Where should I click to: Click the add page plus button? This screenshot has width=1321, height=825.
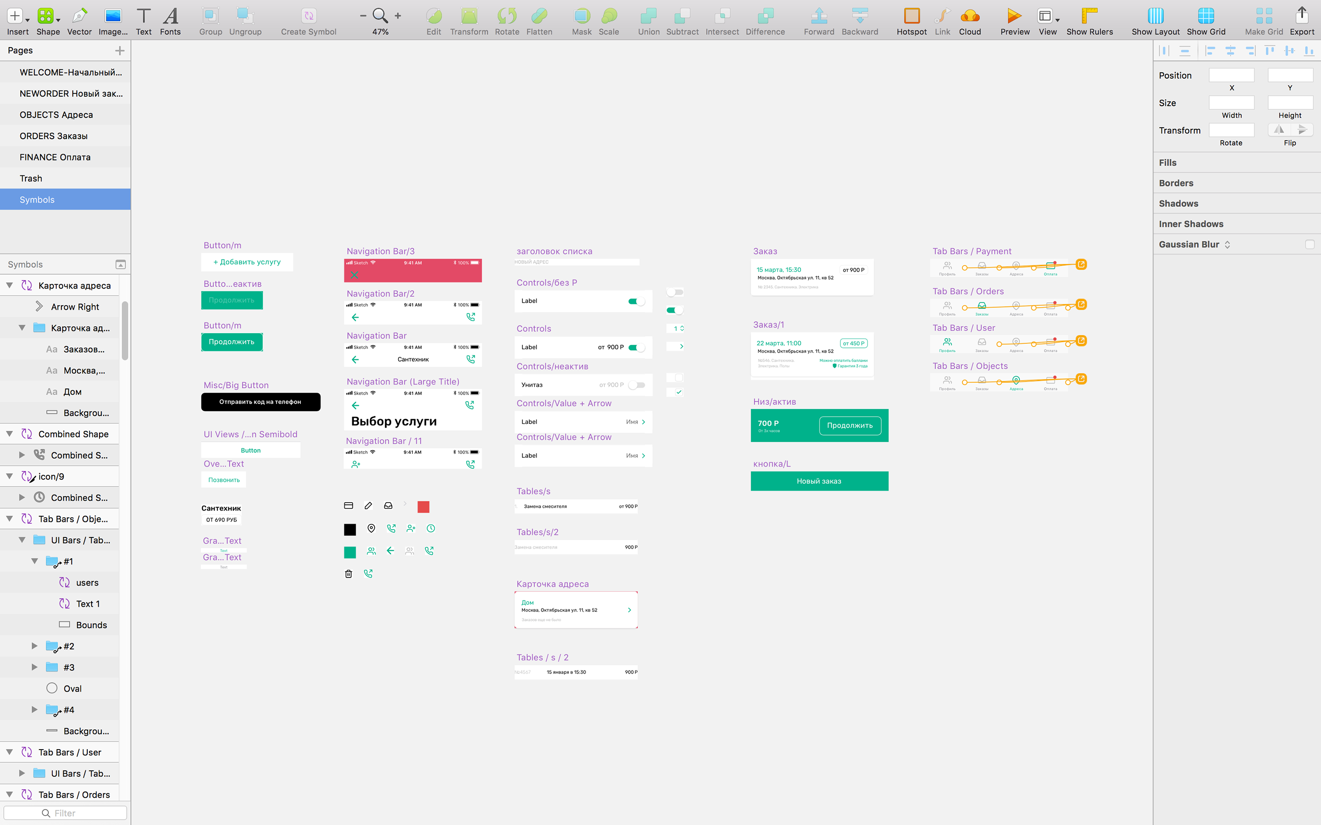pyautogui.click(x=119, y=51)
